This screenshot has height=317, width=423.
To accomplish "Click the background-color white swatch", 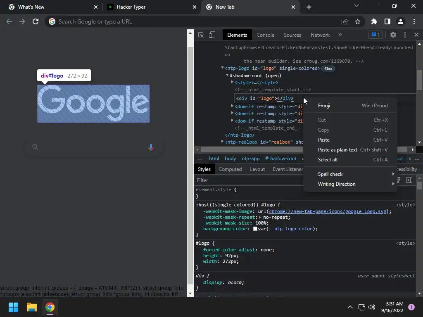I will click(x=255, y=229).
